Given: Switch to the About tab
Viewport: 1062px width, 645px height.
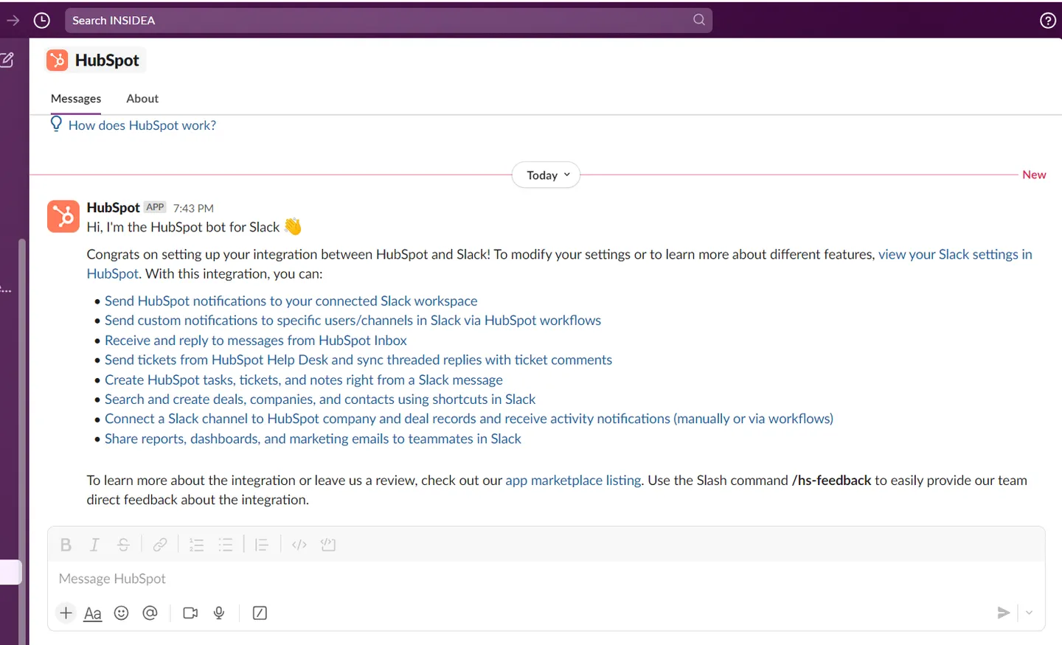Looking at the screenshot, I should point(142,99).
